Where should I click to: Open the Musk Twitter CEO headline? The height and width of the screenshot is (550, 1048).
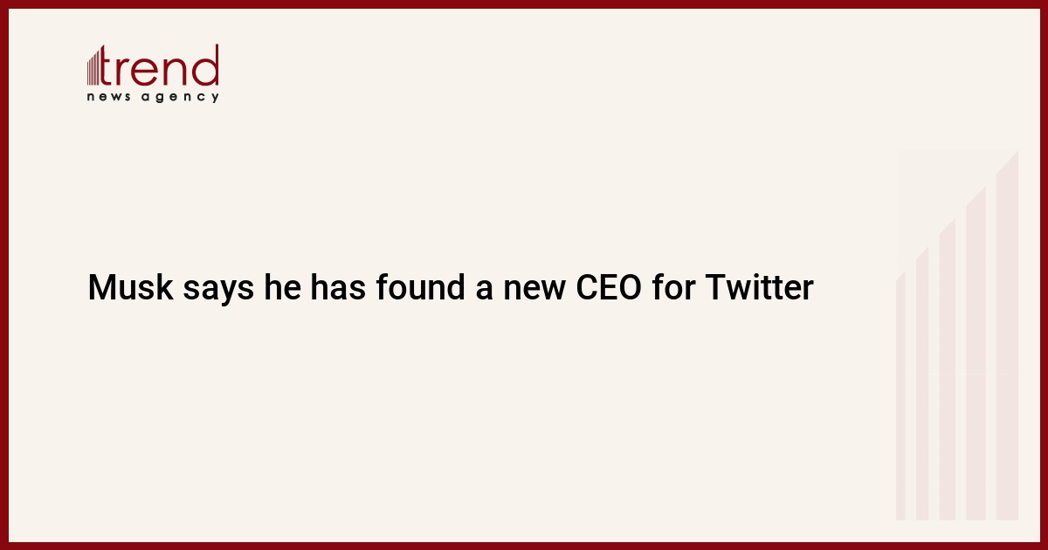pos(451,288)
